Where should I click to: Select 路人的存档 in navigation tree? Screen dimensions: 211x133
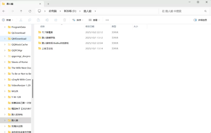17,115
